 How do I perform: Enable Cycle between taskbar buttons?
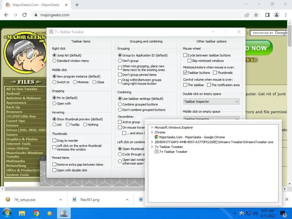coord(185,55)
